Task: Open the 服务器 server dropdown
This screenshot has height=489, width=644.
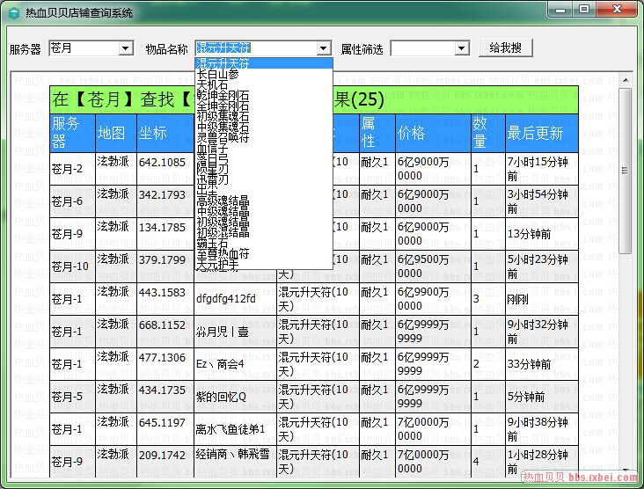Action: tap(125, 48)
